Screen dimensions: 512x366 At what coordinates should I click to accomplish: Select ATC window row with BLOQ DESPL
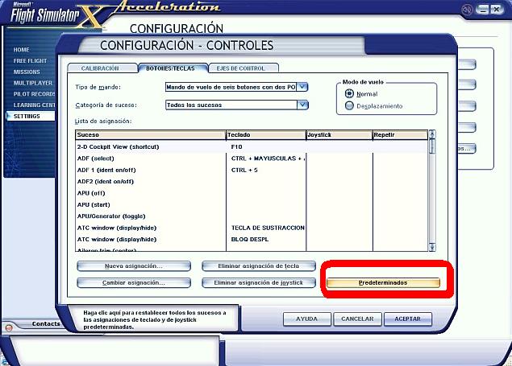tap(252, 240)
